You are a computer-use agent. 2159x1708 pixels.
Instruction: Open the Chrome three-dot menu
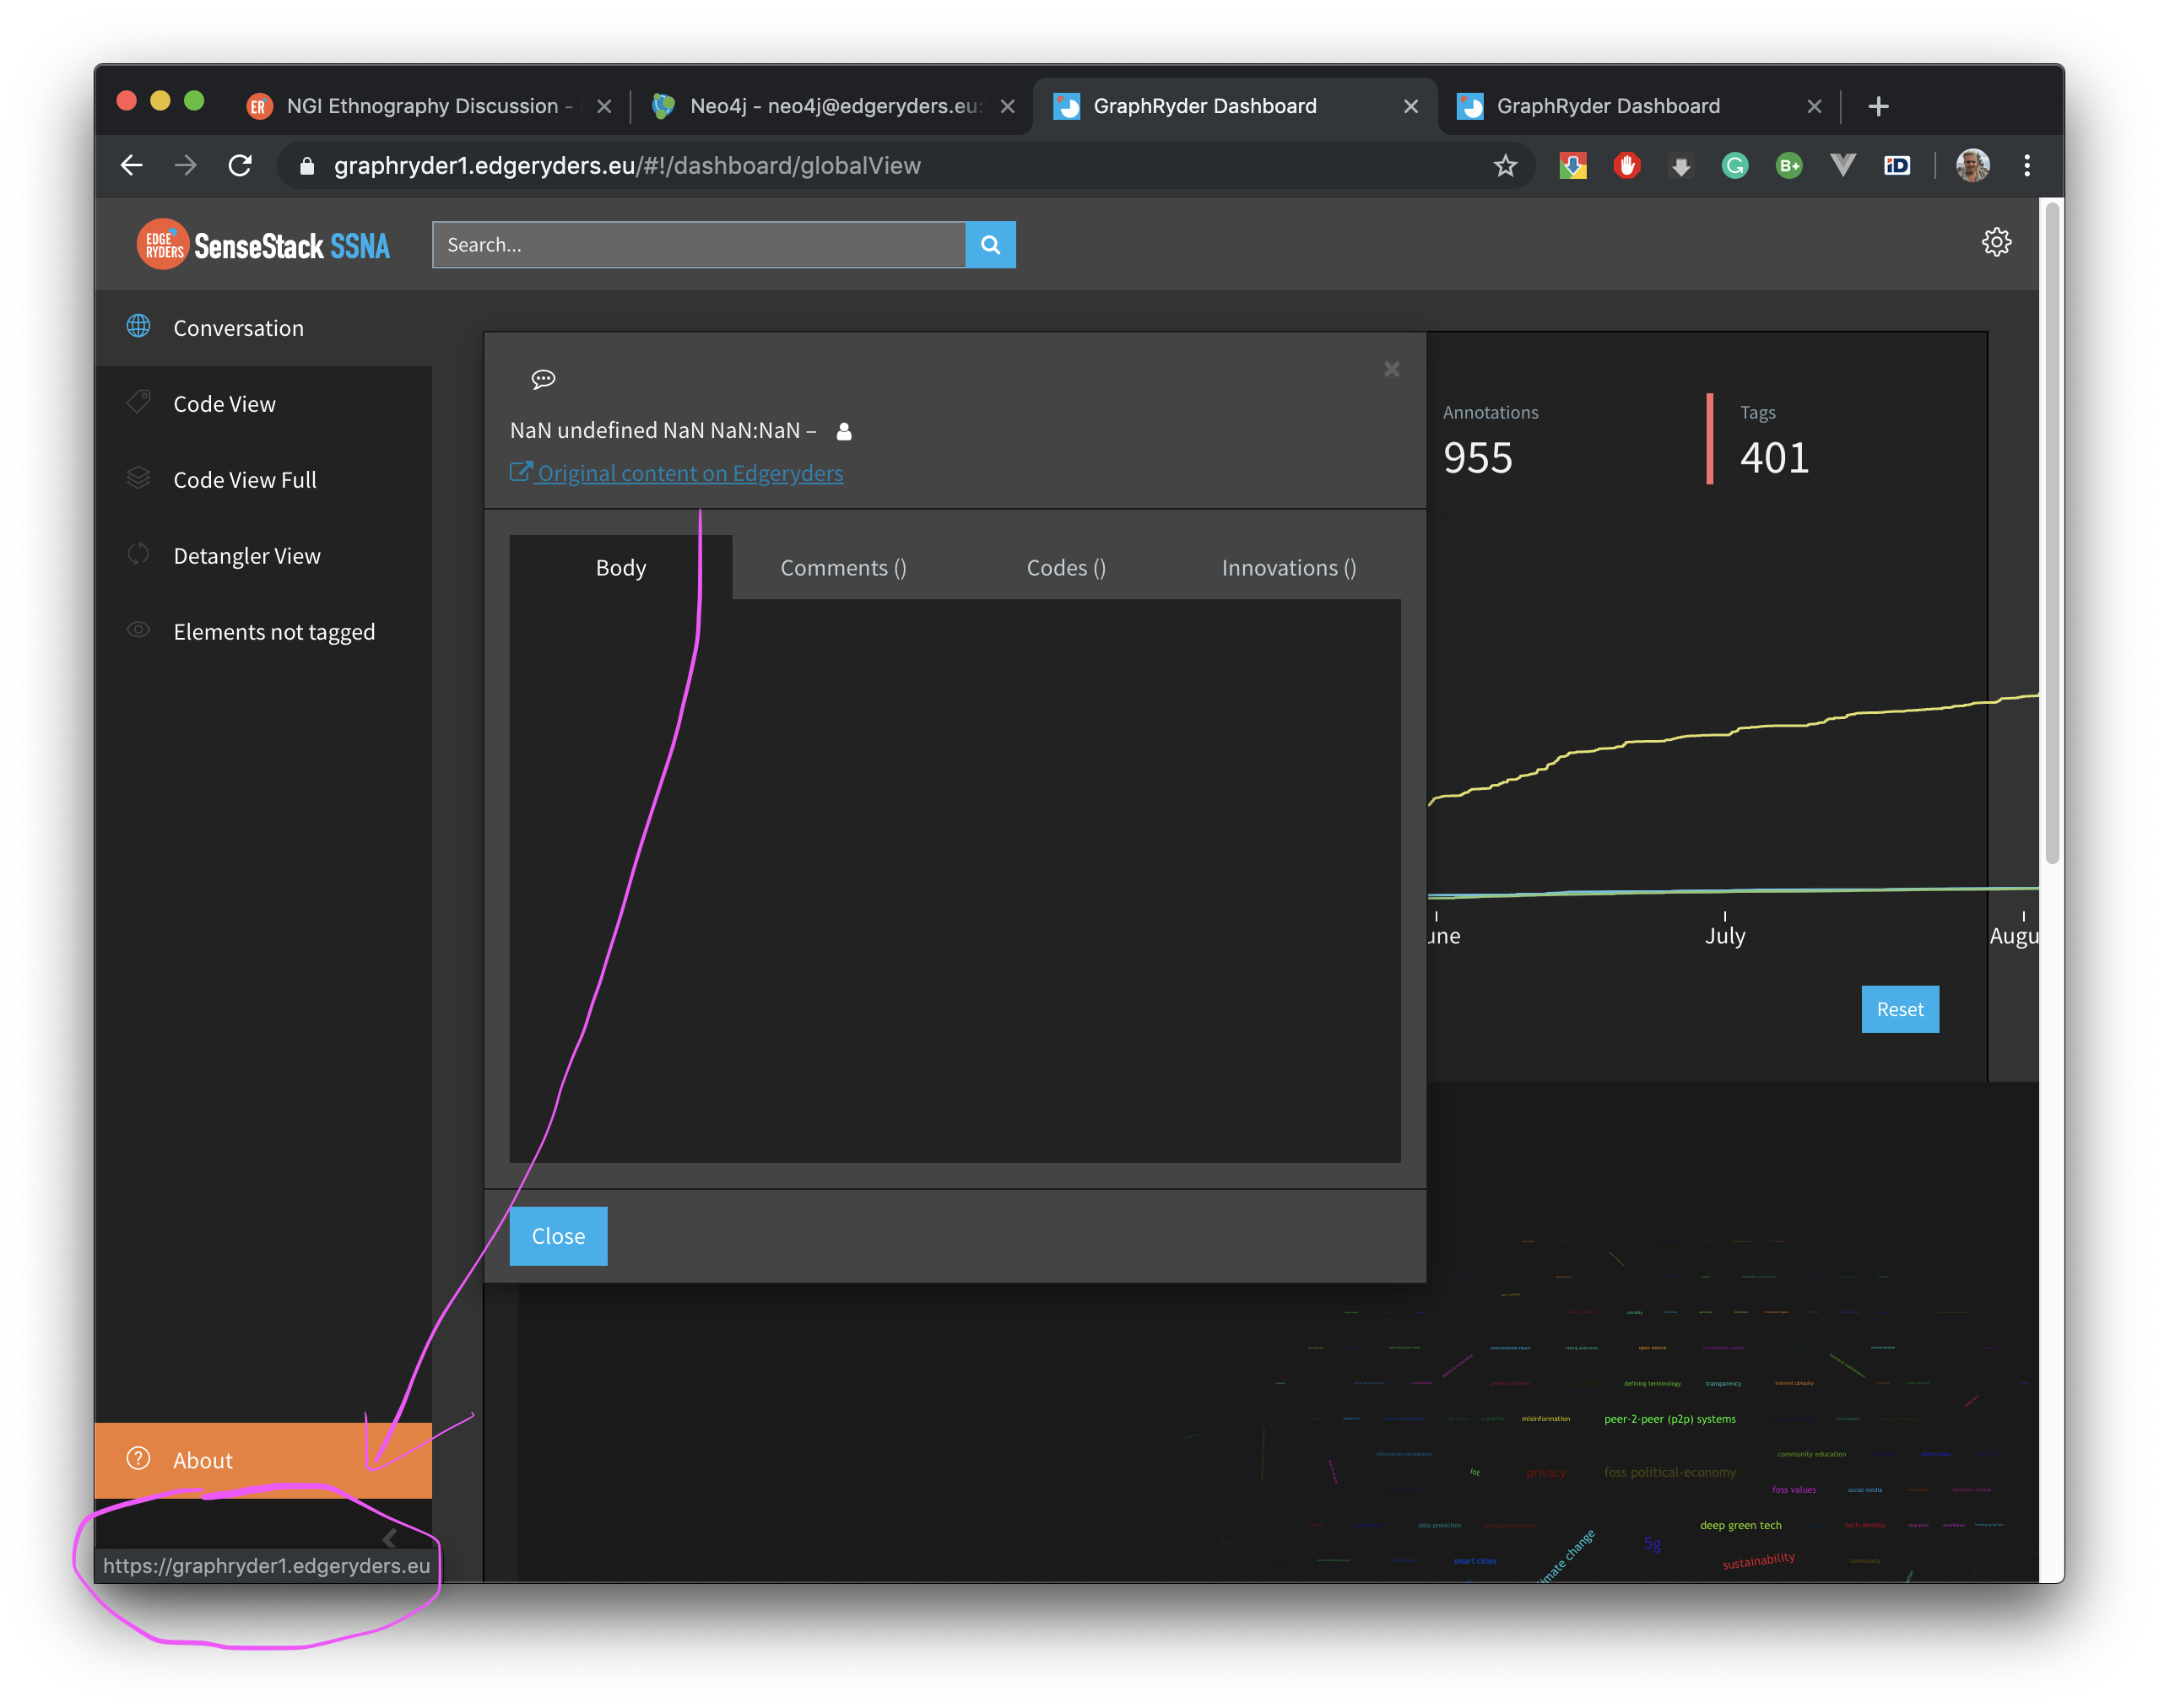tap(2027, 166)
